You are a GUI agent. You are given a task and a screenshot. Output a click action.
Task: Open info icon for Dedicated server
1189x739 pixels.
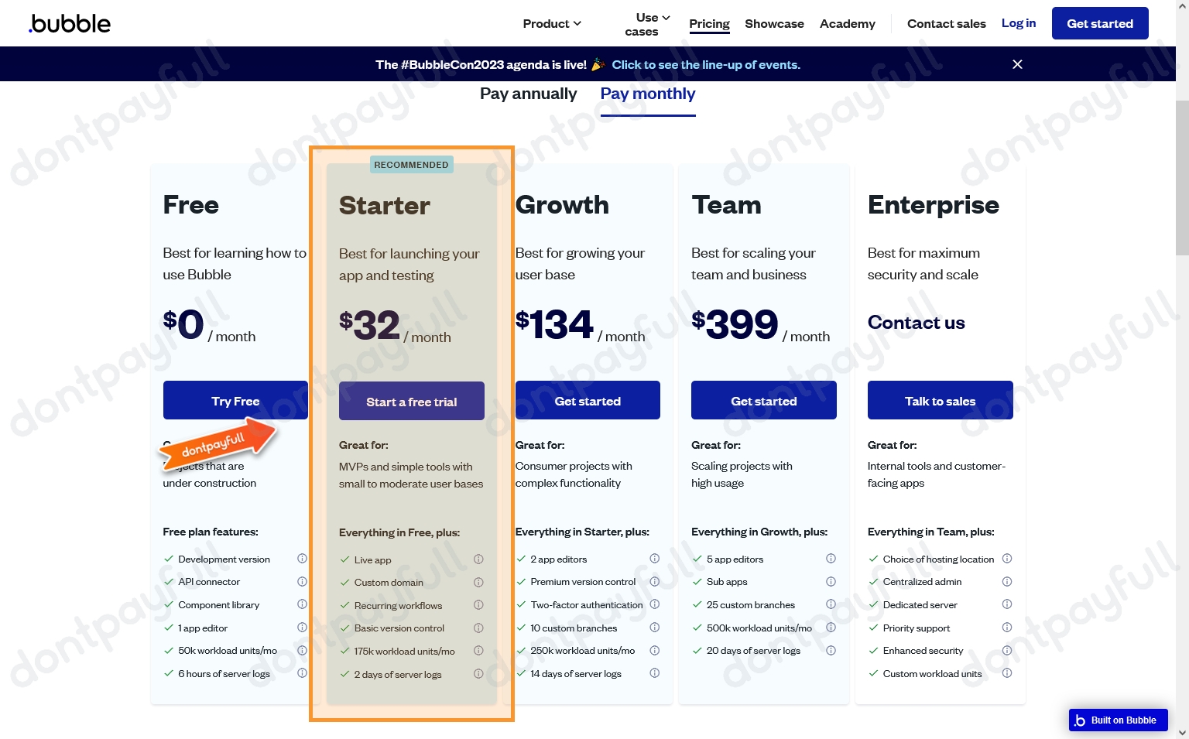(1007, 604)
